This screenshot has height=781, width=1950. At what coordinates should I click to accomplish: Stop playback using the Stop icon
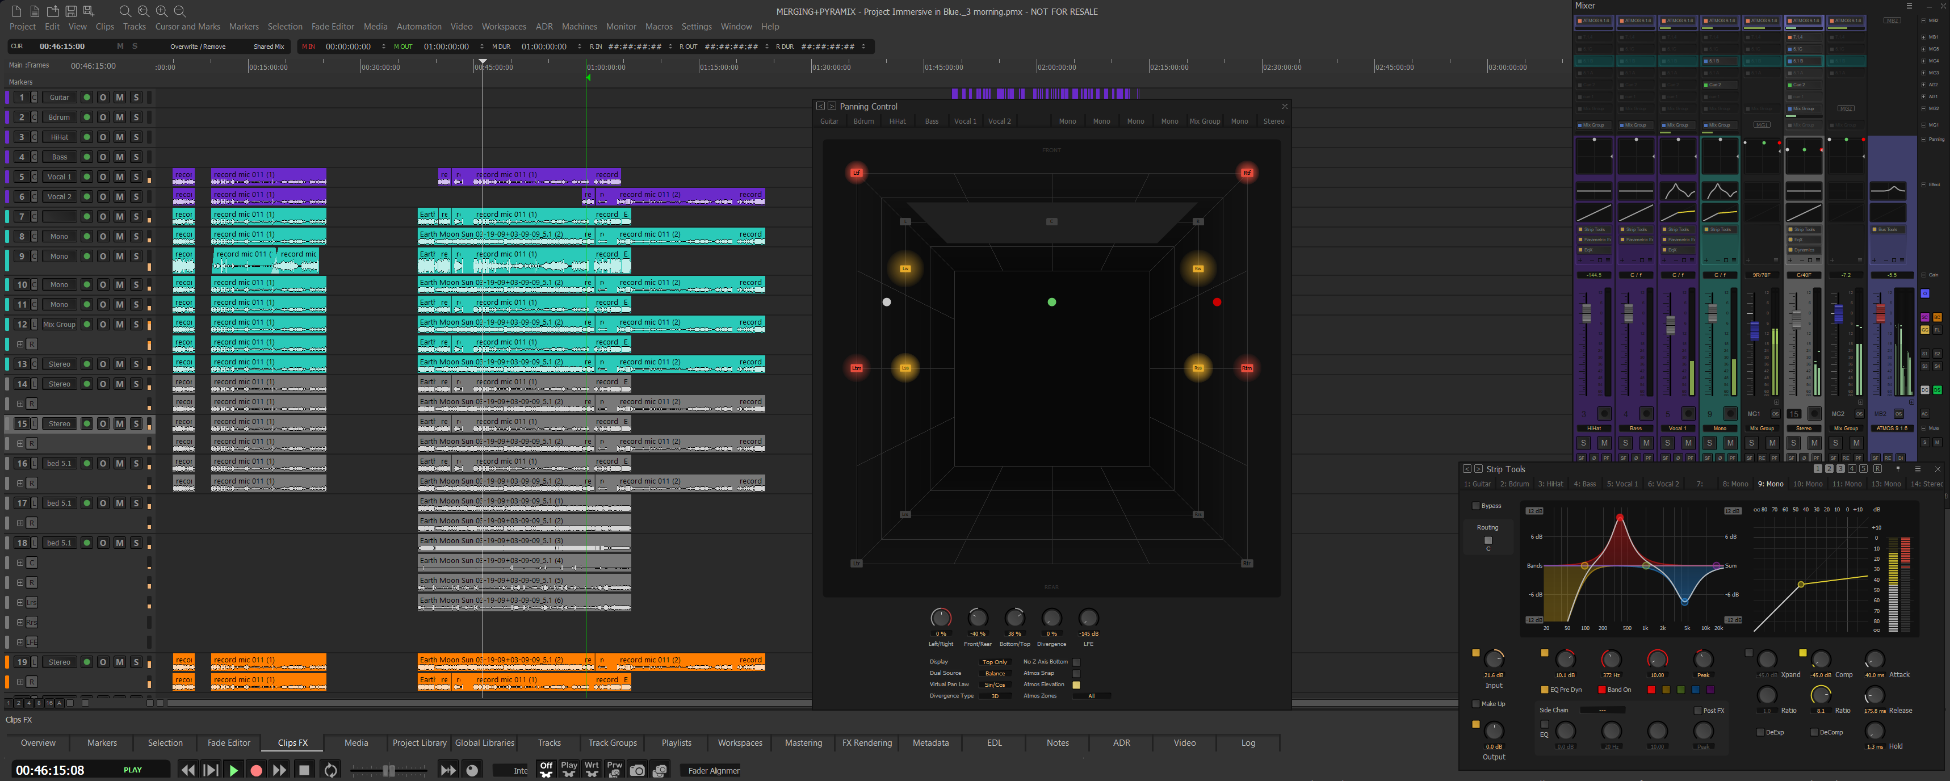[x=304, y=770]
